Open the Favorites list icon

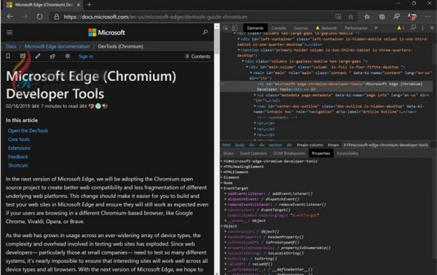click(367, 17)
